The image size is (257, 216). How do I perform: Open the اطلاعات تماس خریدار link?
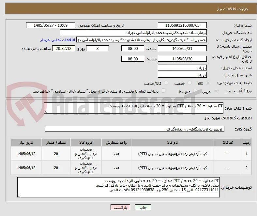(58, 40)
